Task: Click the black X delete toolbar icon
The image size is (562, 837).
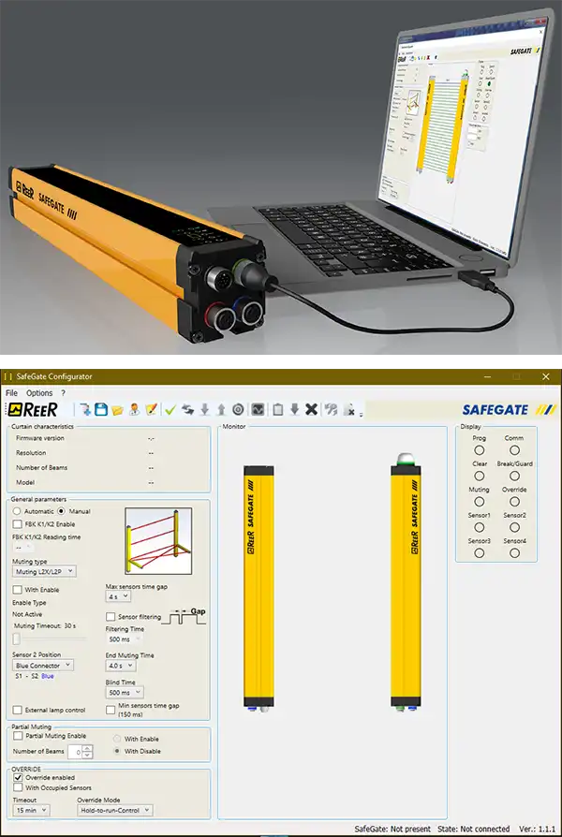Action: pyautogui.click(x=312, y=409)
